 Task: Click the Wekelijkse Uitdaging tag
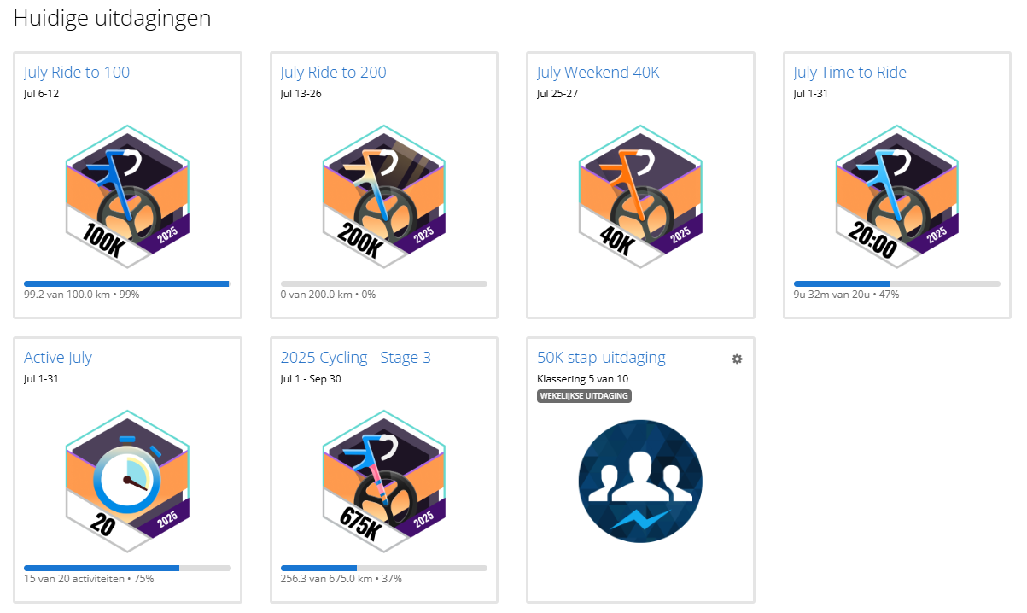(584, 396)
